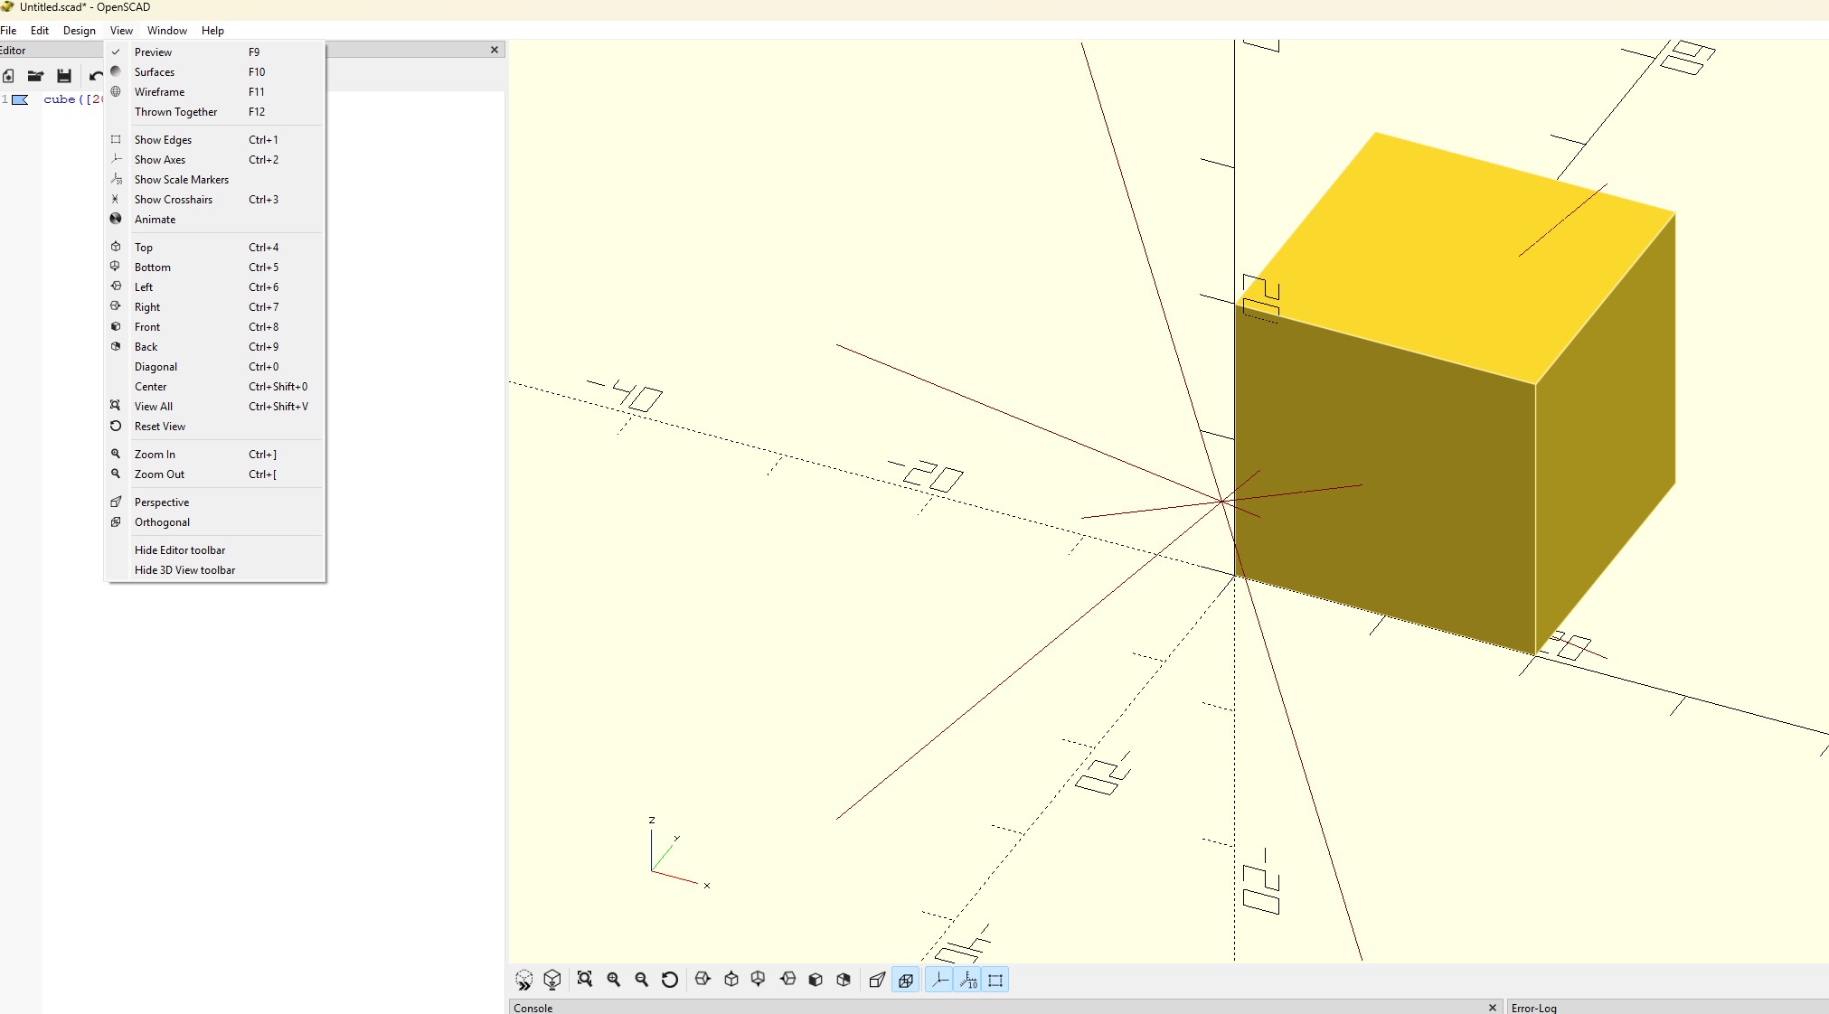Select Perspective in View menu
Image resolution: width=1829 pixels, height=1014 pixels.
coord(215,502)
